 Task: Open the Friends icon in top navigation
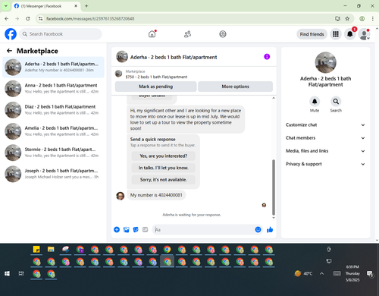point(187,34)
